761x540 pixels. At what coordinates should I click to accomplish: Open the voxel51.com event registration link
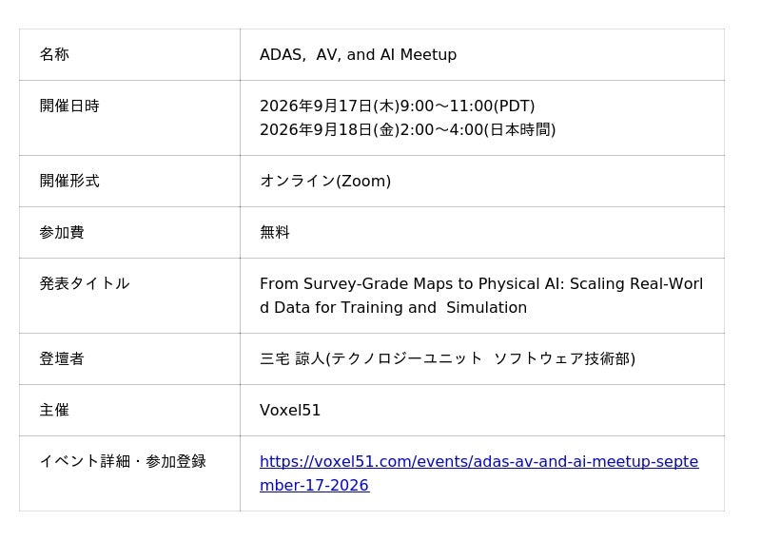(x=479, y=461)
